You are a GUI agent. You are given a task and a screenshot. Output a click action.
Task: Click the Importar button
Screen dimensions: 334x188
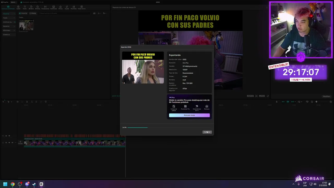[23, 13]
